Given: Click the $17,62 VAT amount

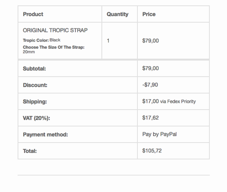Looking at the screenshot, I should click(150, 118).
